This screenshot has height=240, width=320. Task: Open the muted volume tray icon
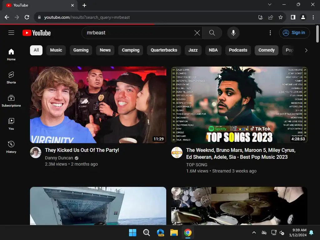[282, 232]
